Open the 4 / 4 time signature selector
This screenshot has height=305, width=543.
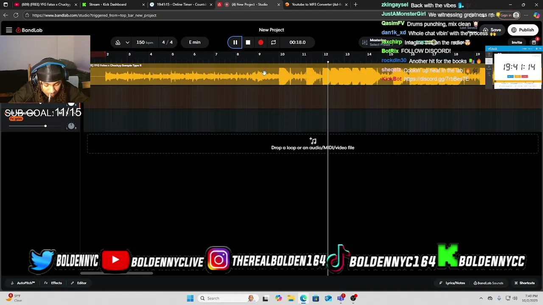[x=167, y=42]
